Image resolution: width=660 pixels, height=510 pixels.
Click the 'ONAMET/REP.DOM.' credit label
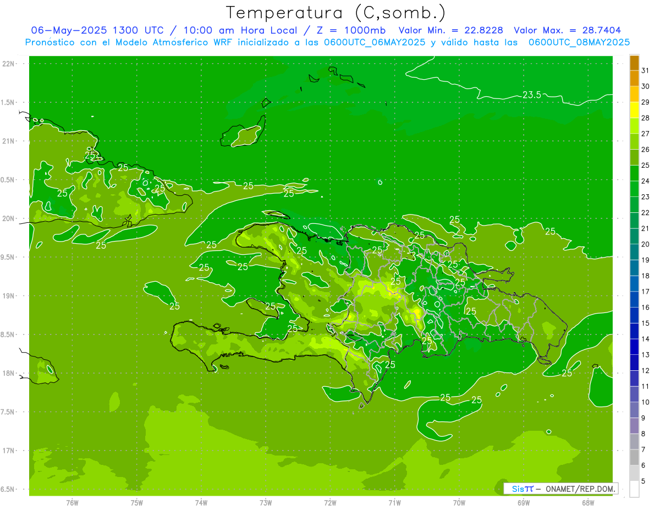[x=581, y=489]
